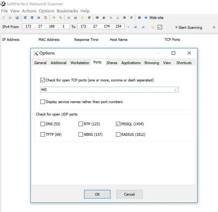The height and width of the screenshot is (212, 218).
Task: Click the binoculars Find icon in toolbar
Action: tap(38, 17)
